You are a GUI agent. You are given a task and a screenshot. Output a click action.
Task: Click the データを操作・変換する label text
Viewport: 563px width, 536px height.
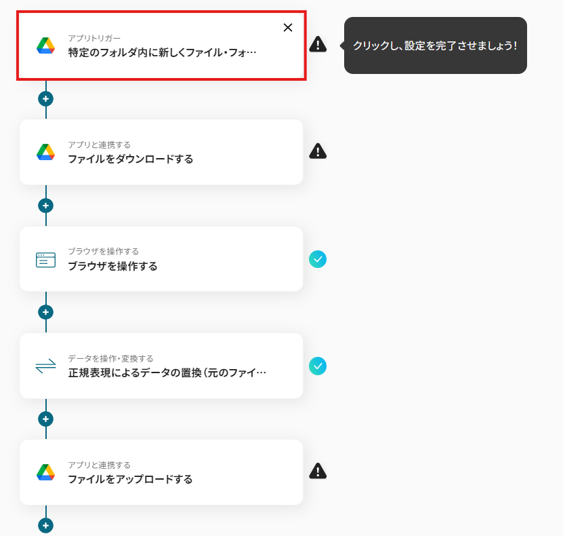110,358
